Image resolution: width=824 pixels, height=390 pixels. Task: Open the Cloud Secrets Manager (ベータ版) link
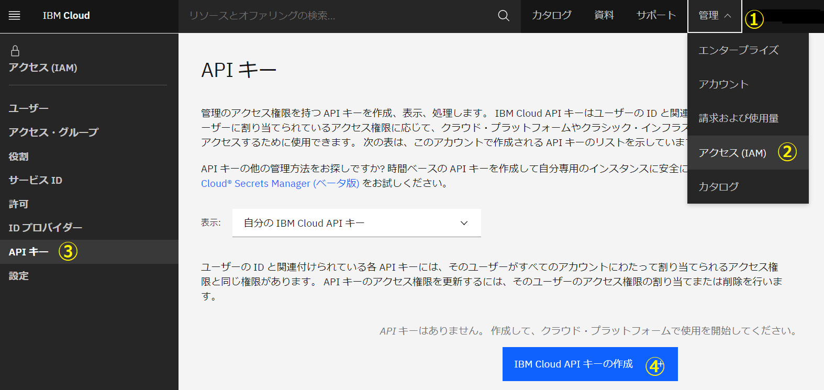coord(280,183)
